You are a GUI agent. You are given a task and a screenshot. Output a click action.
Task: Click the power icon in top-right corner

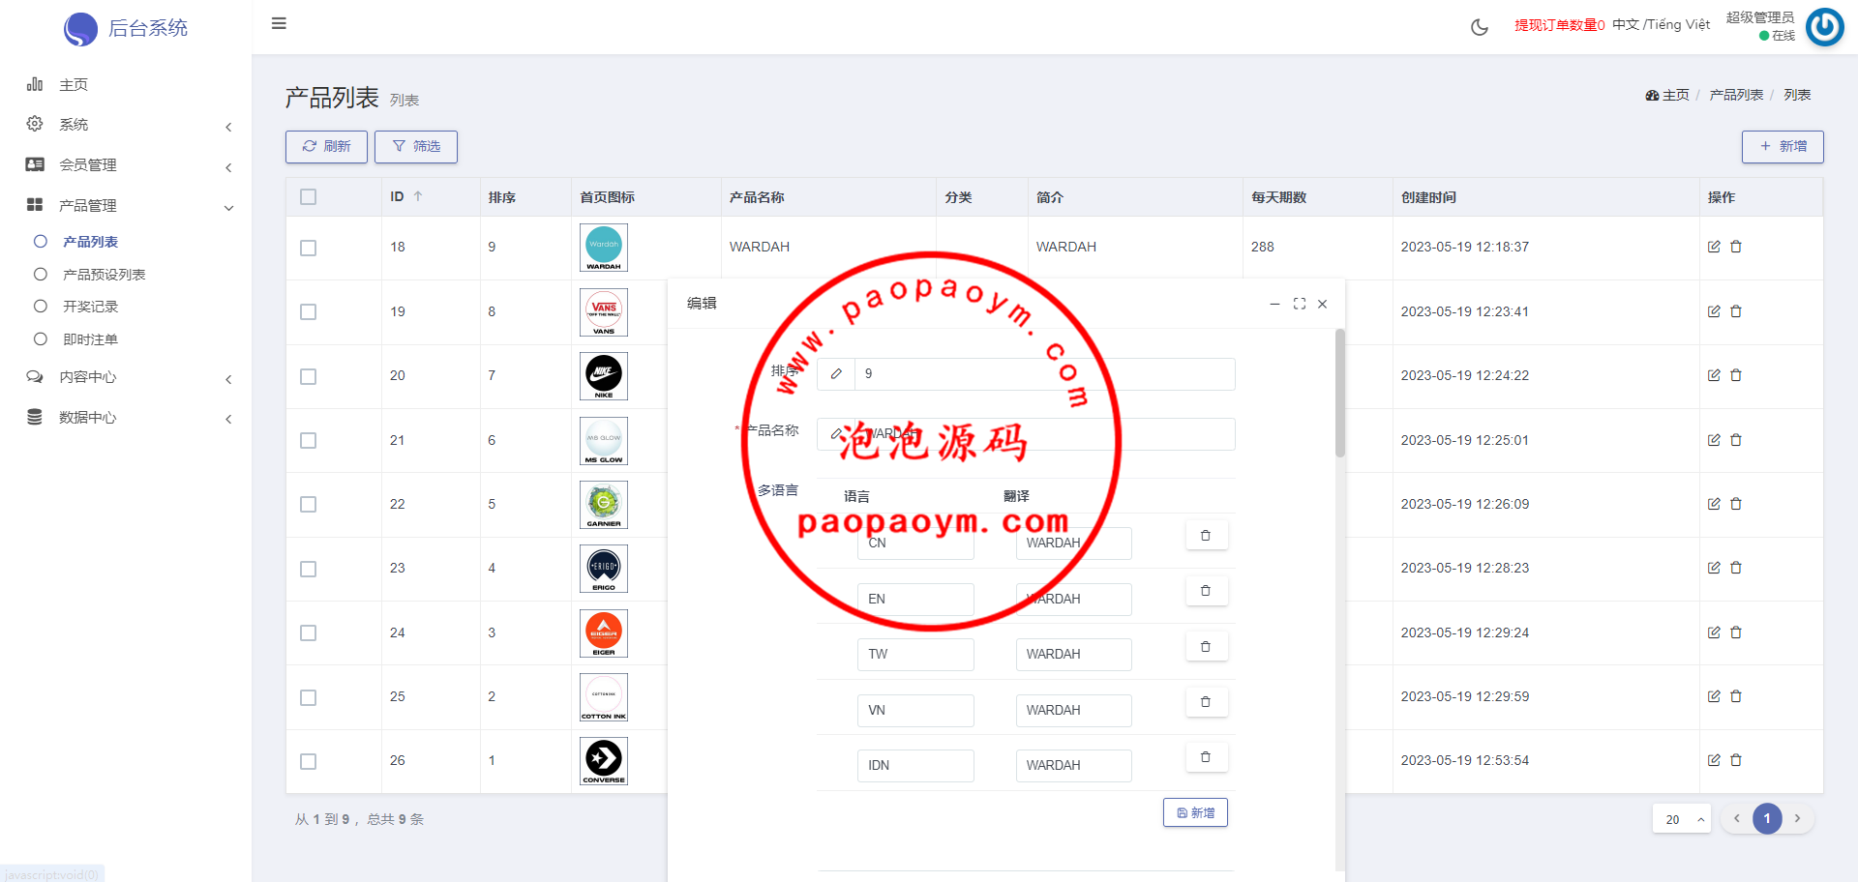pyautogui.click(x=1825, y=27)
